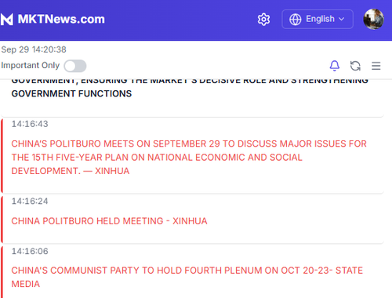The width and height of the screenshot is (392, 298).
Task: Toggle the Important Only switch
Action: pyautogui.click(x=75, y=66)
